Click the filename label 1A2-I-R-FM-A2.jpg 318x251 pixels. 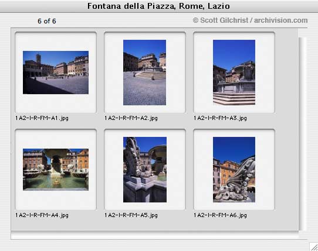(x=131, y=118)
